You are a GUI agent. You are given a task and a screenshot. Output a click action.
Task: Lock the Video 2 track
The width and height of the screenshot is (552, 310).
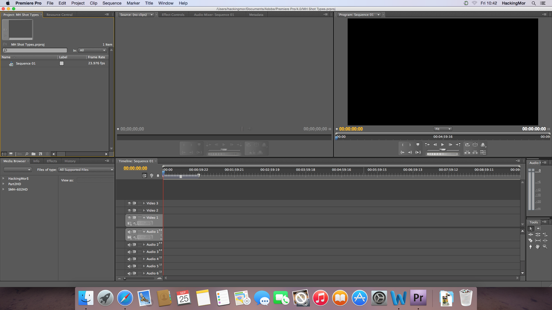140,210
